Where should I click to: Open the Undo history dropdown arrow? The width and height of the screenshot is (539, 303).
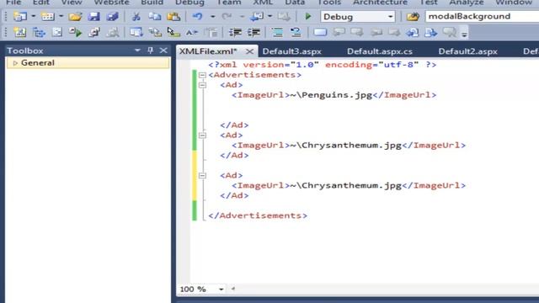click(213, 17)
